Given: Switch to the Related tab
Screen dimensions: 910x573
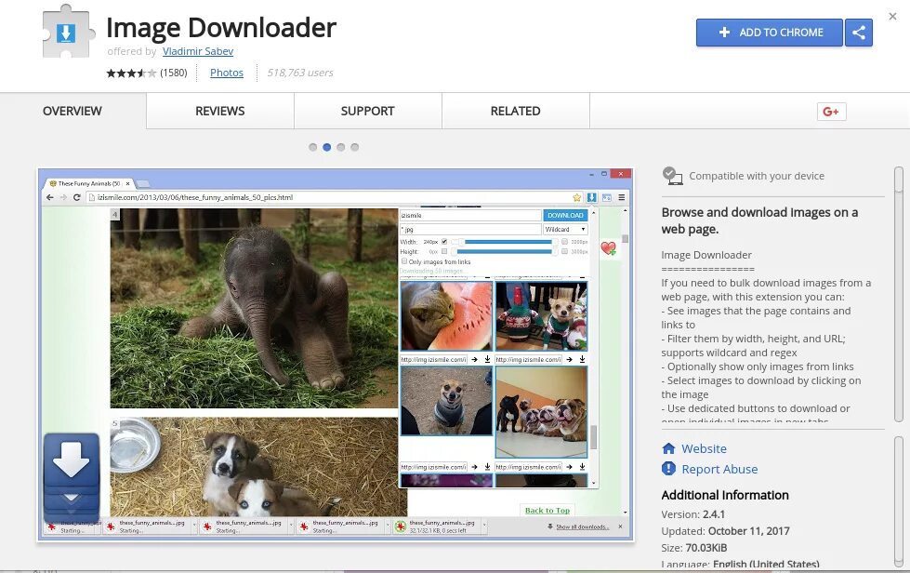Looking at the screenshot, I should point(515,111).
